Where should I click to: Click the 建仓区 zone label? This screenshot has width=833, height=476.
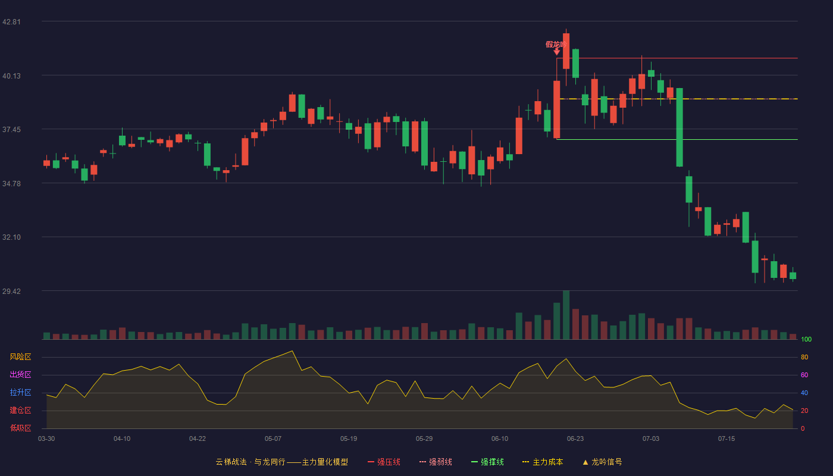(x=20, y=411)
